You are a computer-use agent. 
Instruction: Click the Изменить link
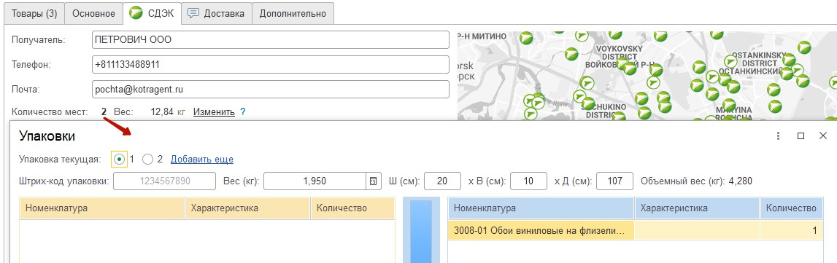[214, 111]
